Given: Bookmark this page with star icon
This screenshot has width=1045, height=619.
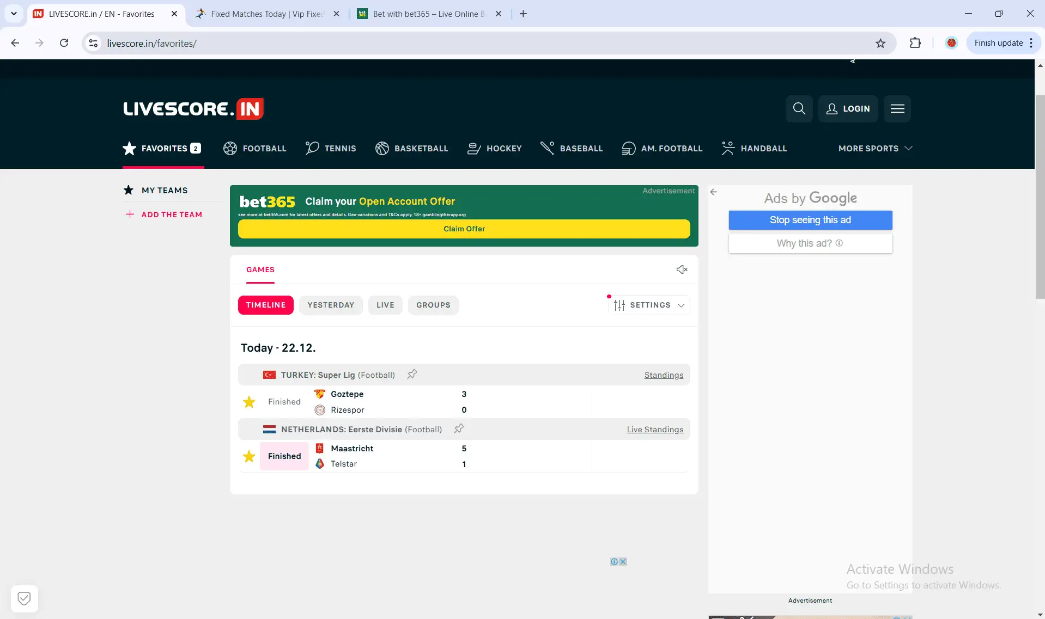Looking at the screenshot, I should pos(880,43).
